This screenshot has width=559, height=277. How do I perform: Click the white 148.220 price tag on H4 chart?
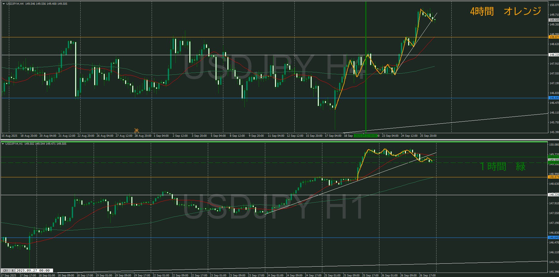[554, 55]
